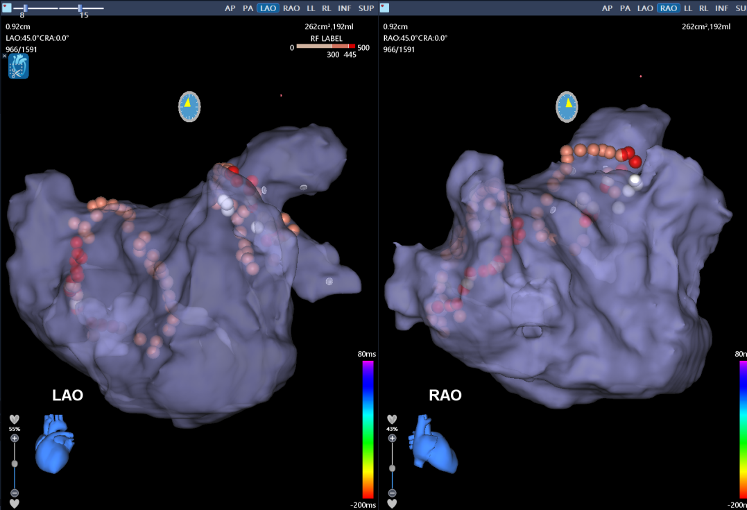Select the active RAO view button in right pane

pos(669,8)
